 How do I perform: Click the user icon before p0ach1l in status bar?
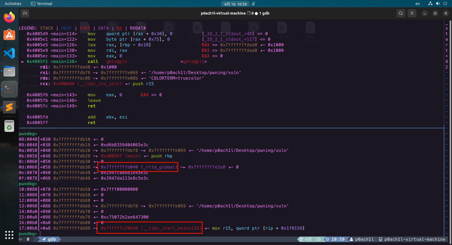(x=351, y=239)
